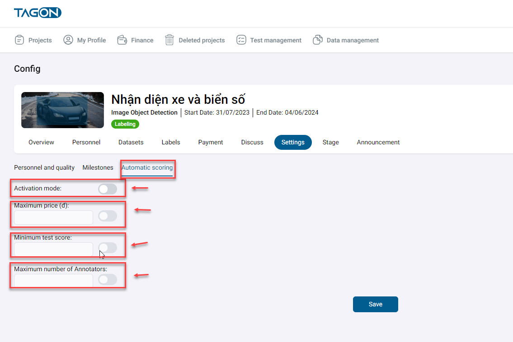Click the Maximum price input field
Image resolution: width=513 pixels, height=342 pixels.
click(x=53, y=217)
